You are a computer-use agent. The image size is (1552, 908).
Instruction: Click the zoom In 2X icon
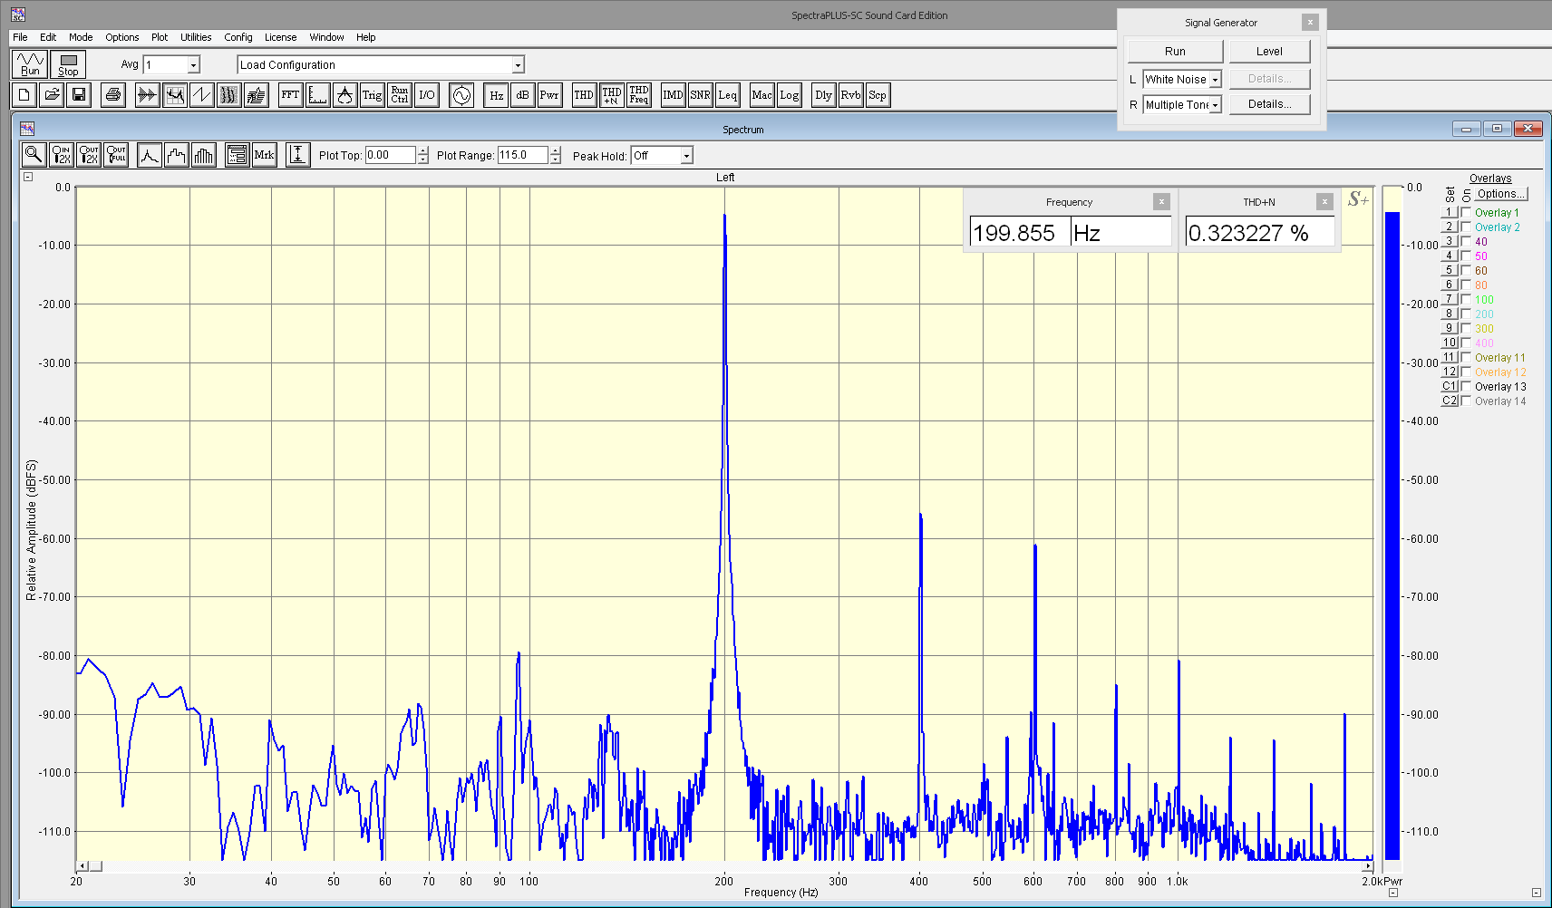(x=61, y=155)
